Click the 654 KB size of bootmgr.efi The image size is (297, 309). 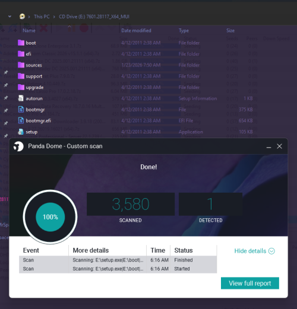(x=246, y=120)
